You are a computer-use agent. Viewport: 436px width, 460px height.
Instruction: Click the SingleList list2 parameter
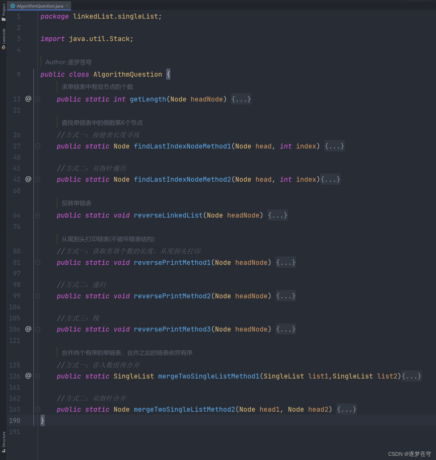(365, 376)
